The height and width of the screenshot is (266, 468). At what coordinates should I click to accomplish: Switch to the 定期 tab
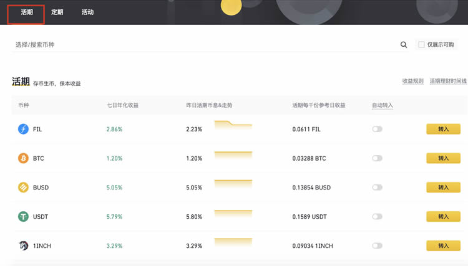57,12
